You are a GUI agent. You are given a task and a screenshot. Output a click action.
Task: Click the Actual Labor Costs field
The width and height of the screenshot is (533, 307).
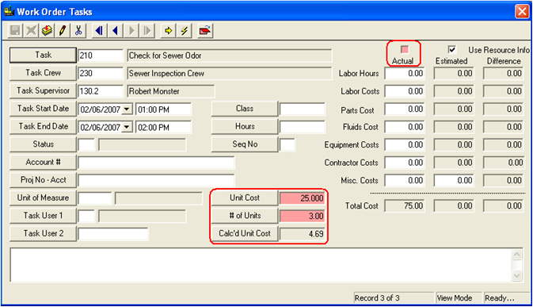[405, 91]
